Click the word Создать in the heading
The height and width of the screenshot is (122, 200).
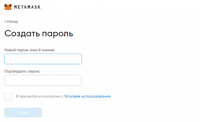click(22, 33)
